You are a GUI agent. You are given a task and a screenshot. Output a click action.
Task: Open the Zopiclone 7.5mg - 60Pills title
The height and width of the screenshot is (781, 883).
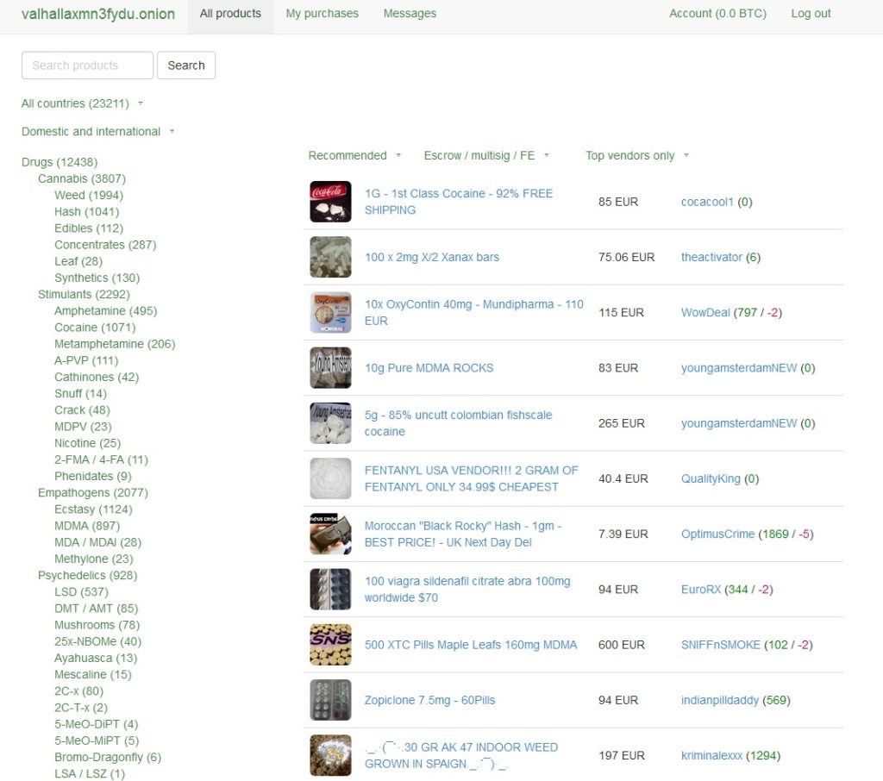pos(429,701)
